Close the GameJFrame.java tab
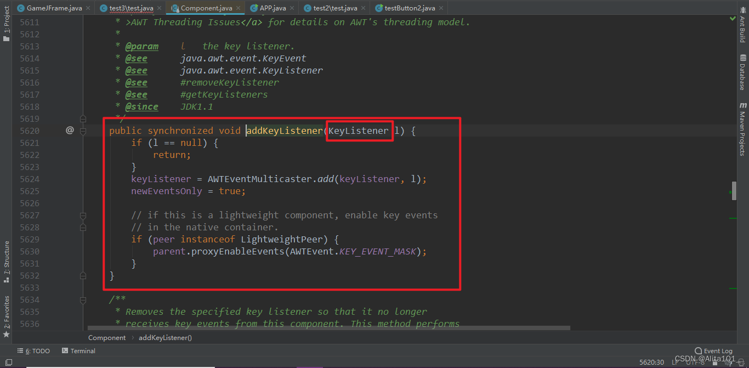Viewport: 749px width, 368px height. [89, 8]
